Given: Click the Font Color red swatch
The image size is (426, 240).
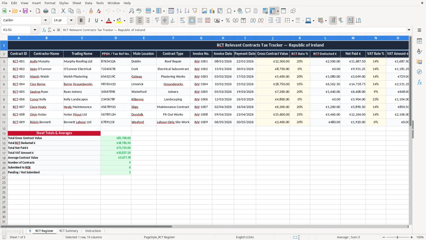Looking at the screenshot, I should point(109,21).
